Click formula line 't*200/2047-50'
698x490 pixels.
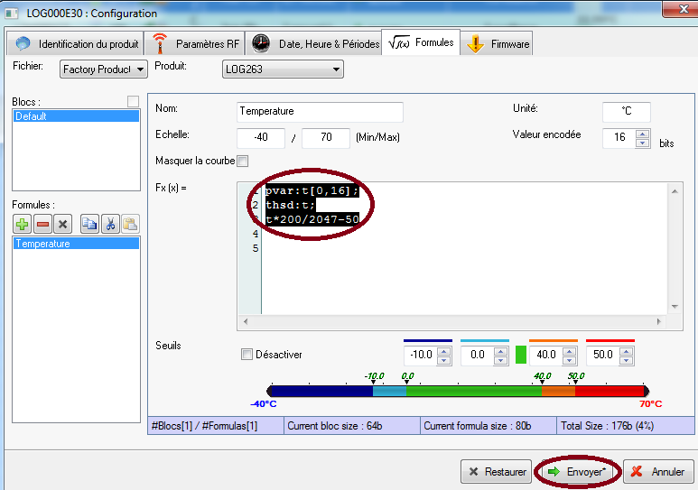click(x=312, y=219)
